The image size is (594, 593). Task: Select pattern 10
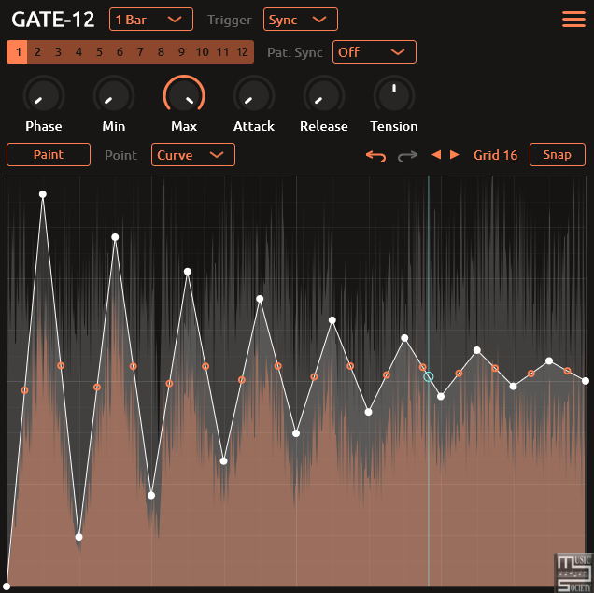[x=203, y=52]
